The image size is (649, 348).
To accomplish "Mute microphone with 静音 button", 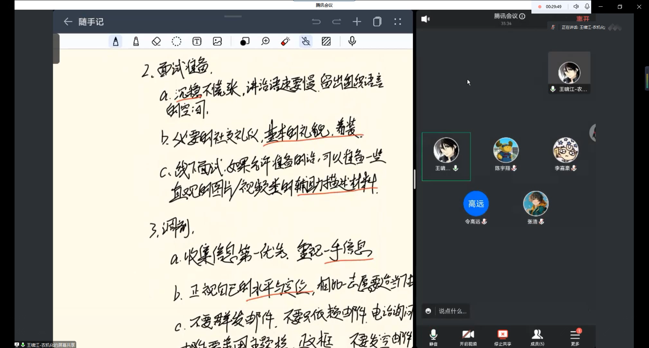I will [x=433, y=337].
